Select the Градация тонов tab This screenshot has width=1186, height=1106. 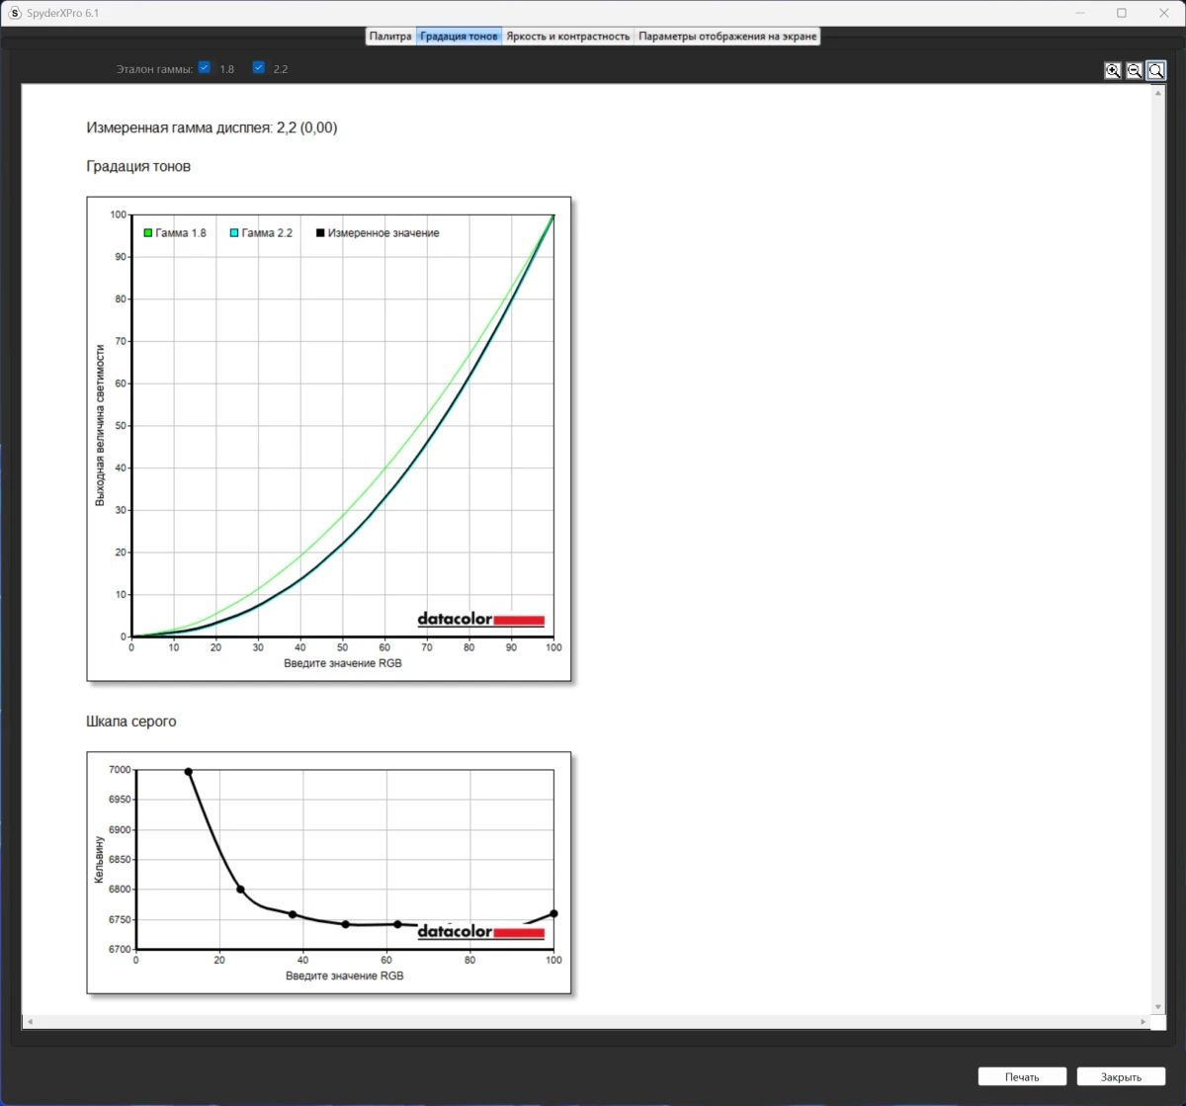[x=459, y=37]
